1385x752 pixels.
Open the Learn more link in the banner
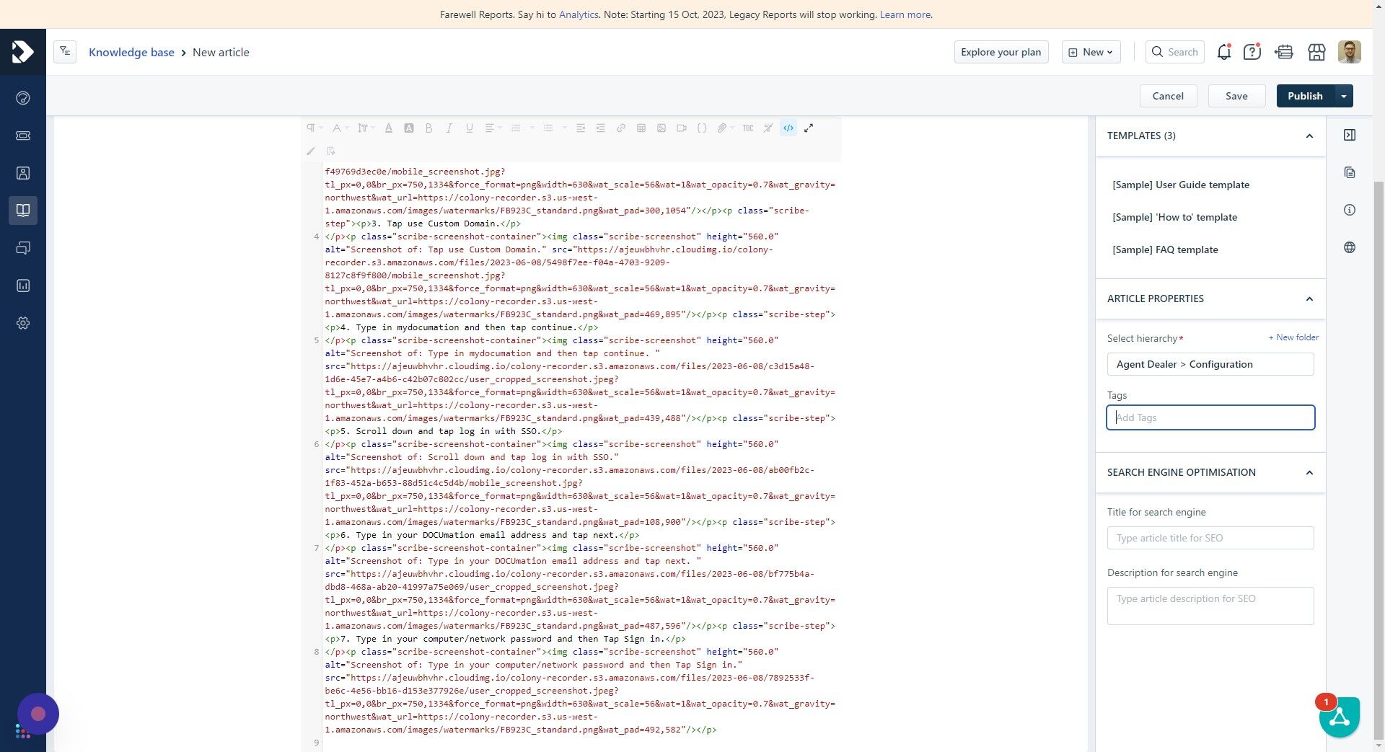[x=905, y=14]
